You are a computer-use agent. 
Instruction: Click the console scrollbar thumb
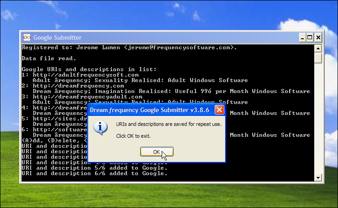[318, 58]
